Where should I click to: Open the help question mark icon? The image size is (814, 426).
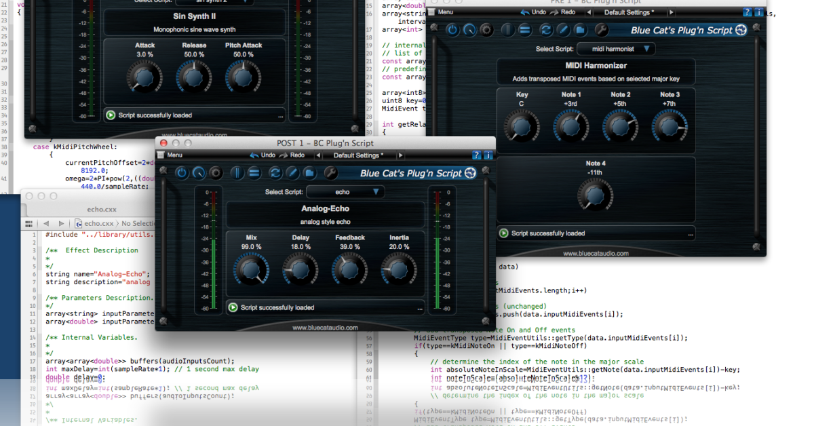pyautogui.click(x=477, y=155)
